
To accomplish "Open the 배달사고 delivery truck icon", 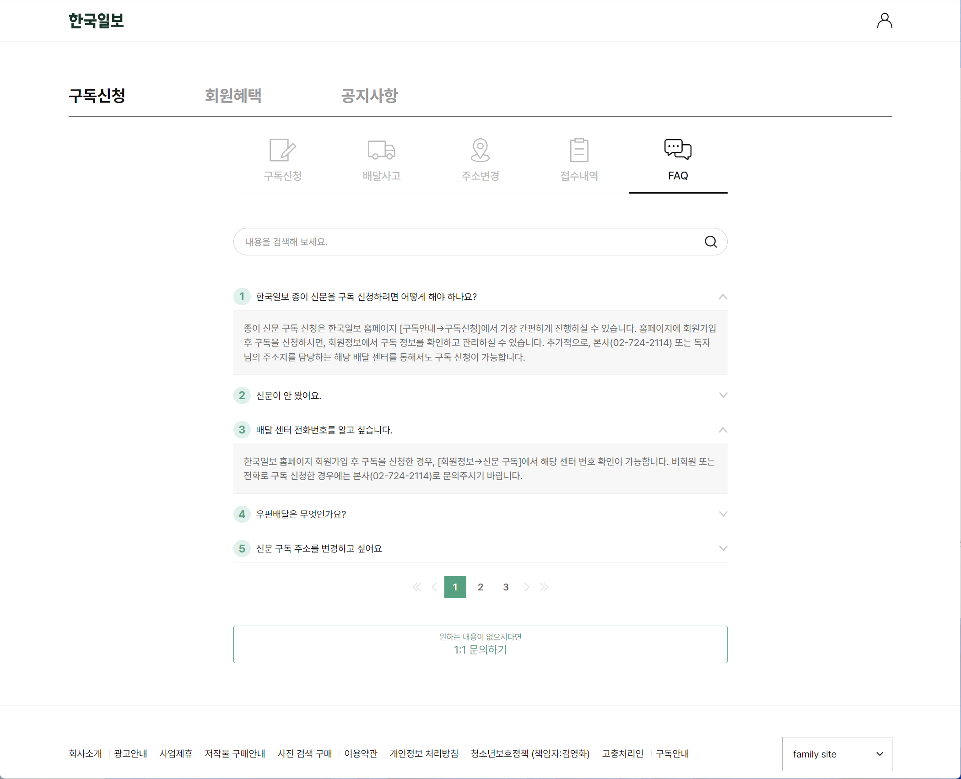I will coord(381,159).
